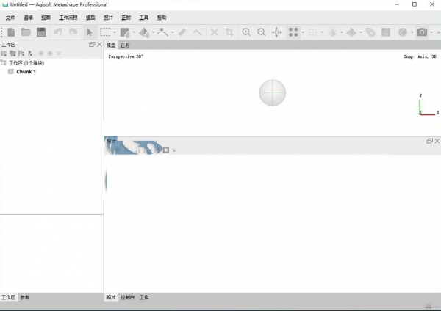Viewport: 441px width, 311px height.
Task: Expand the Move Object tool dropdown
Action: click(x=154, y=32)
